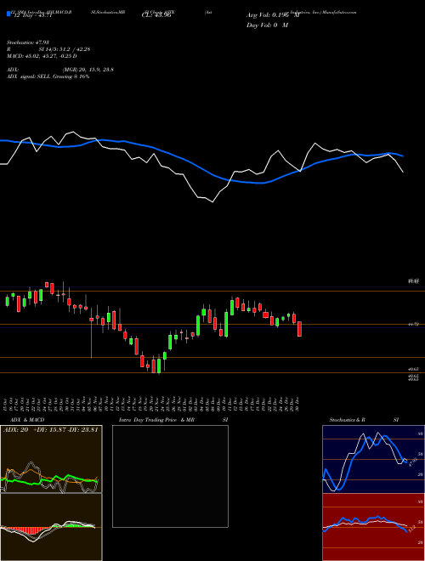Image resolution: width=425 pixels, height=561 pixels.
Task: Click the 'Stochastics & R SI' panel title
Action: point(364,420)
